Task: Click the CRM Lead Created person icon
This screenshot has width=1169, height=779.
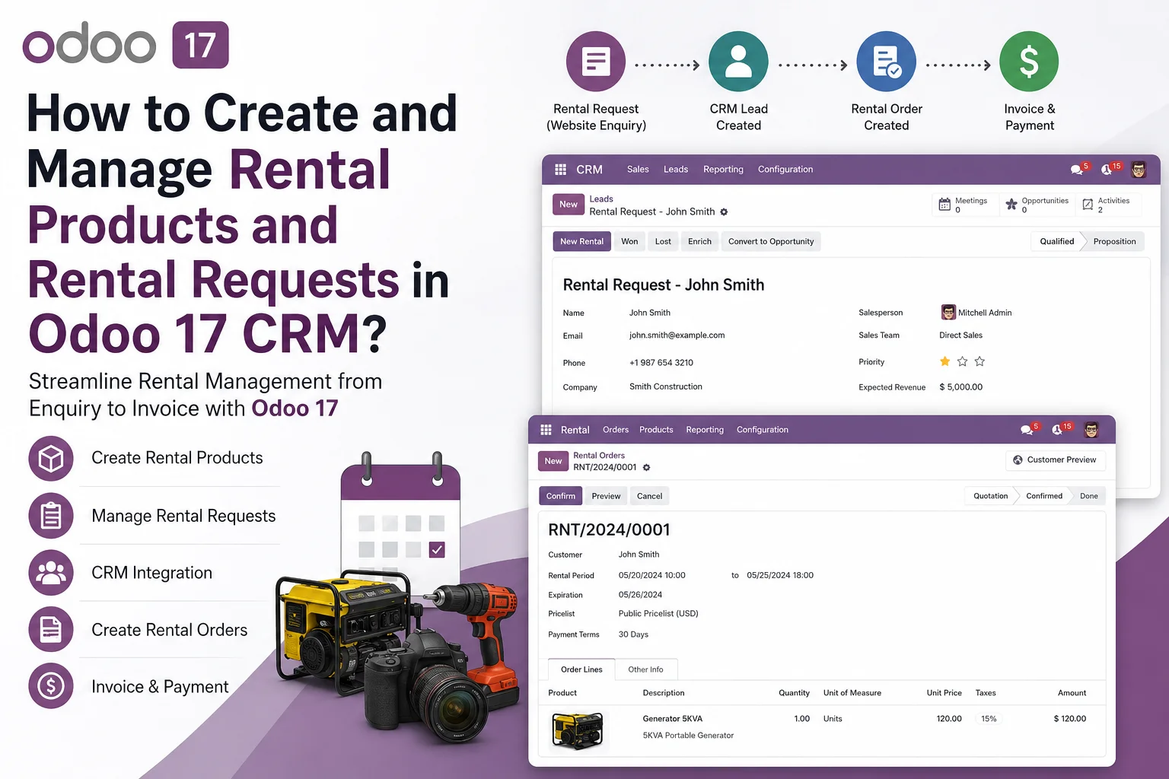Action: [738, 62]
